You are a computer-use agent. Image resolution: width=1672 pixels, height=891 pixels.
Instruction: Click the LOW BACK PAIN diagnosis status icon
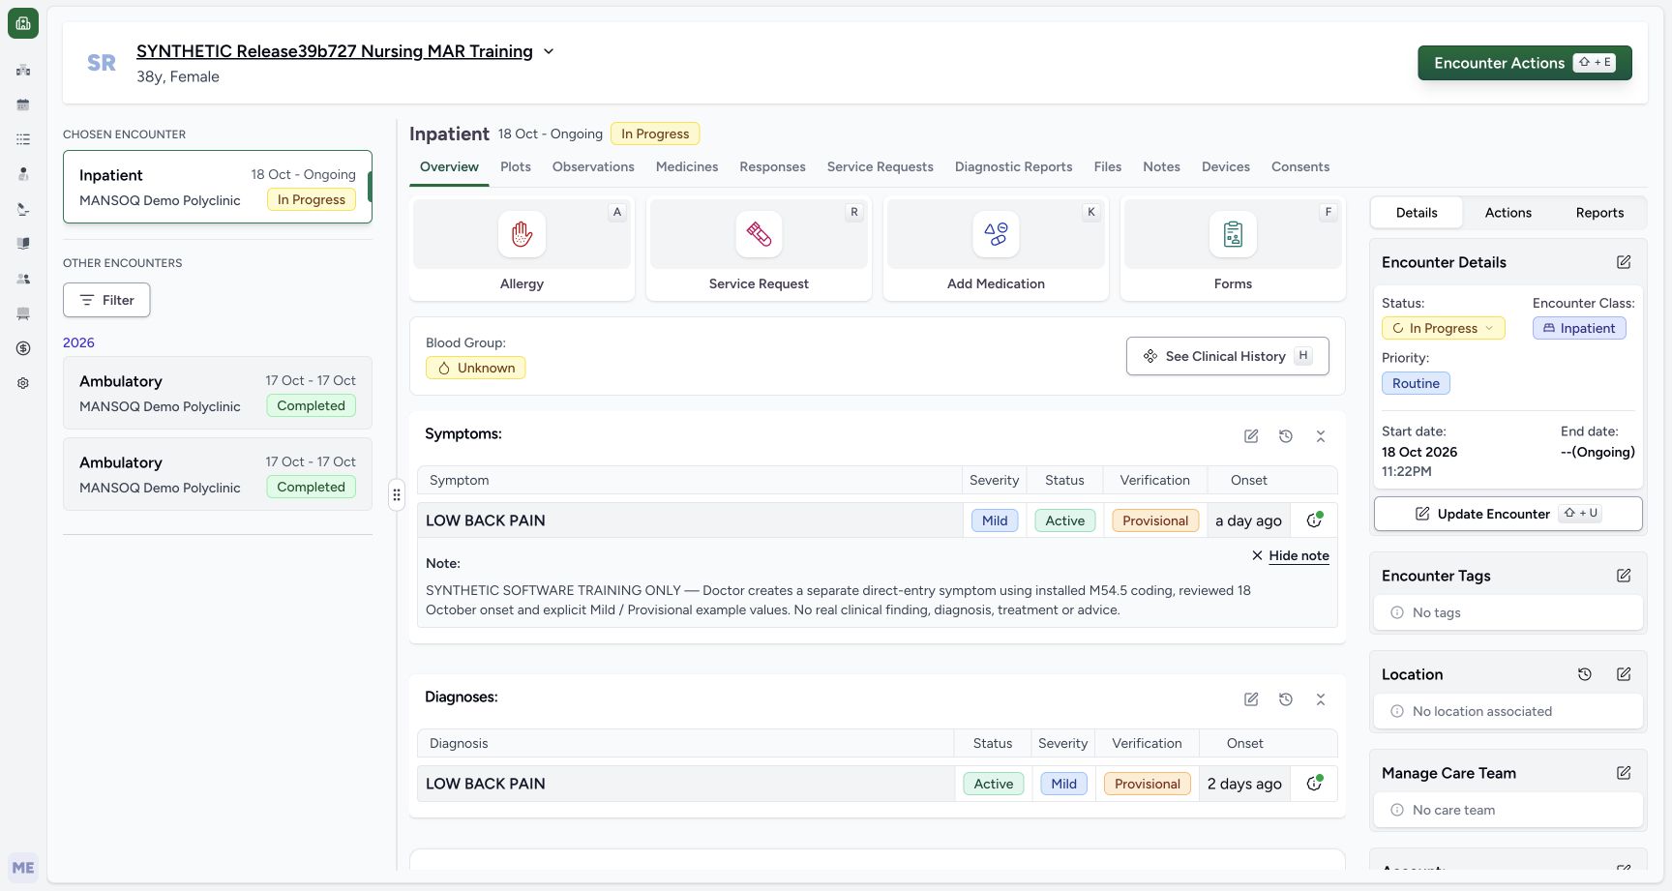[1314, 784]
